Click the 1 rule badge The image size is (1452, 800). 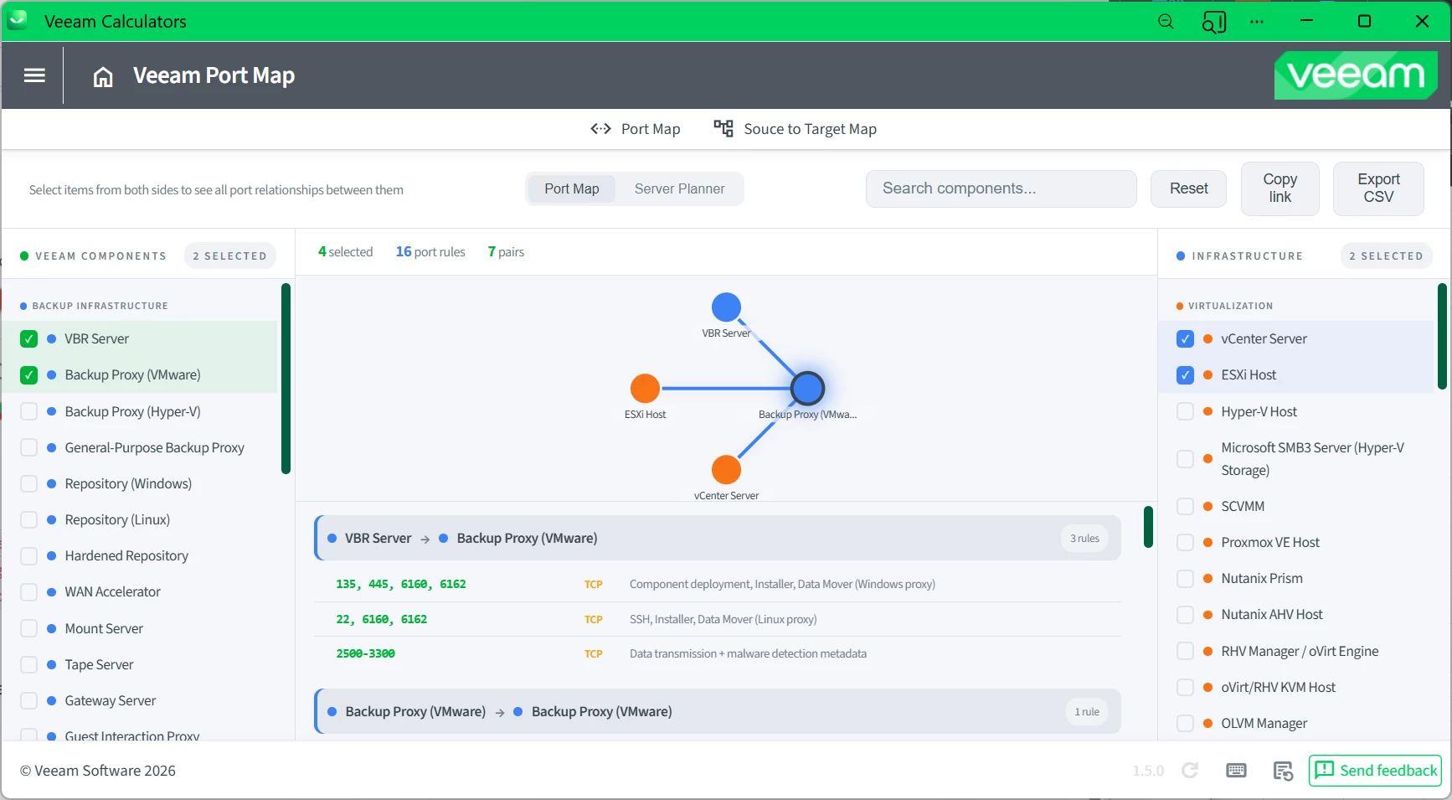(1087, 712)
